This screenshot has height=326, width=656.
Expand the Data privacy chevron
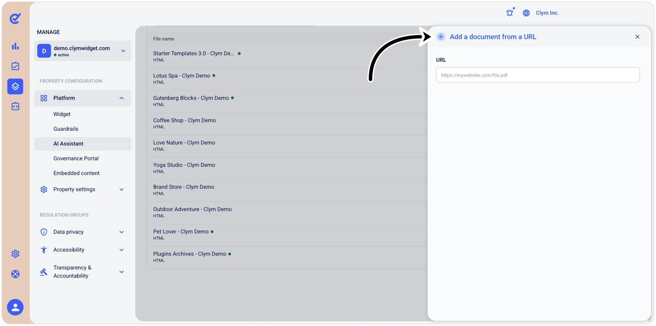click(x=121, y=232)
